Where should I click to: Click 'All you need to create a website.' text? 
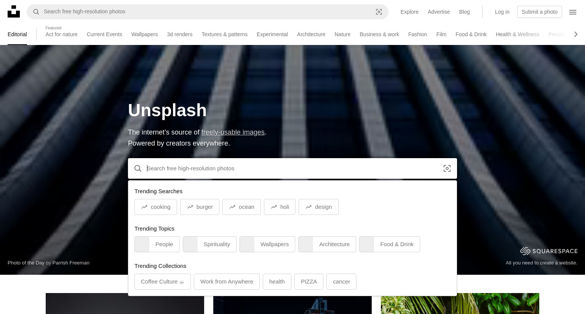coord(541,263)
